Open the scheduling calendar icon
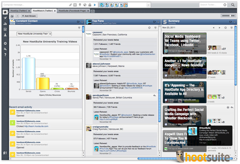 [75, 5]
